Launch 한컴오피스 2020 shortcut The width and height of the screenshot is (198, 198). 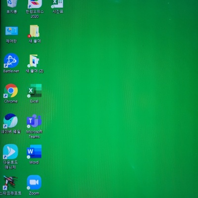coord(35,4)
